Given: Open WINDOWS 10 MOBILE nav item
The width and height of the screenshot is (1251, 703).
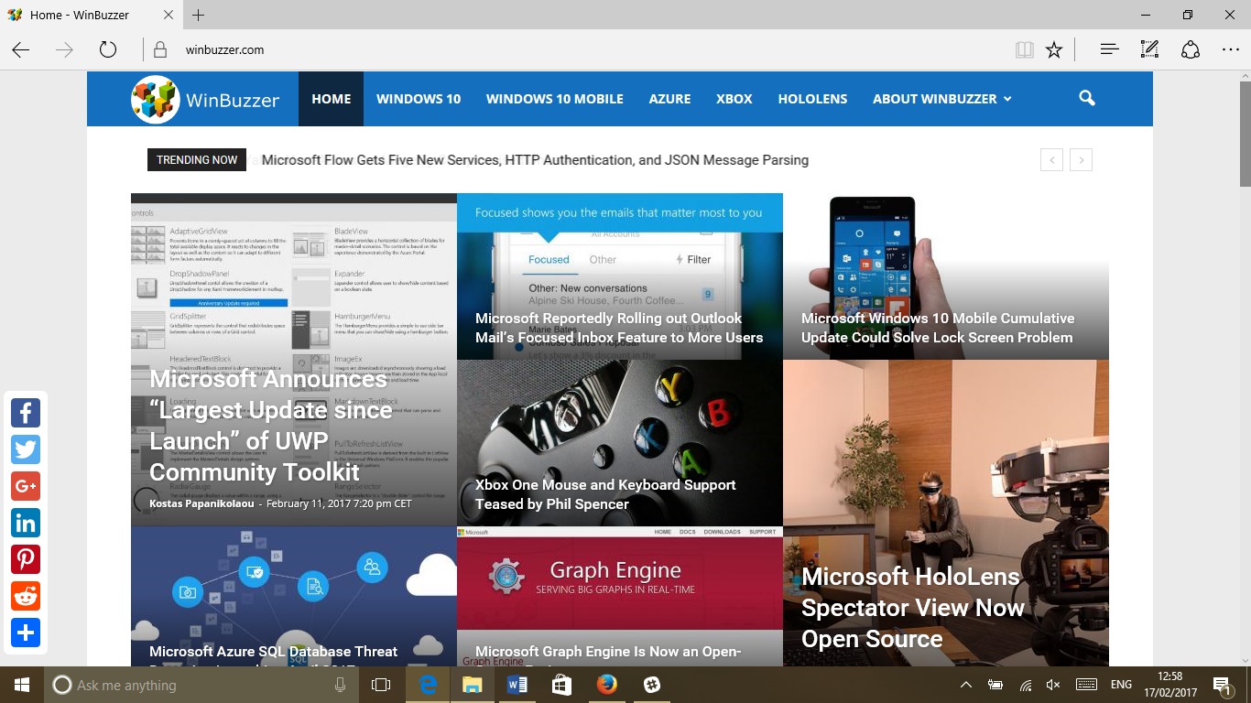Looking at the screenshot, I should [x=555, y=99].
